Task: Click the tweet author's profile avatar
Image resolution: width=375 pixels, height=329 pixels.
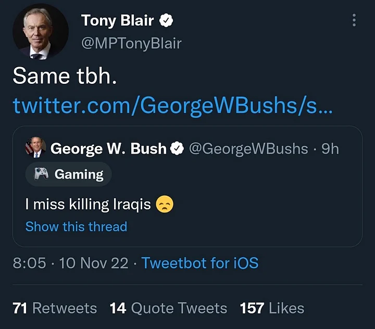Action: click(x=40, y=31)
